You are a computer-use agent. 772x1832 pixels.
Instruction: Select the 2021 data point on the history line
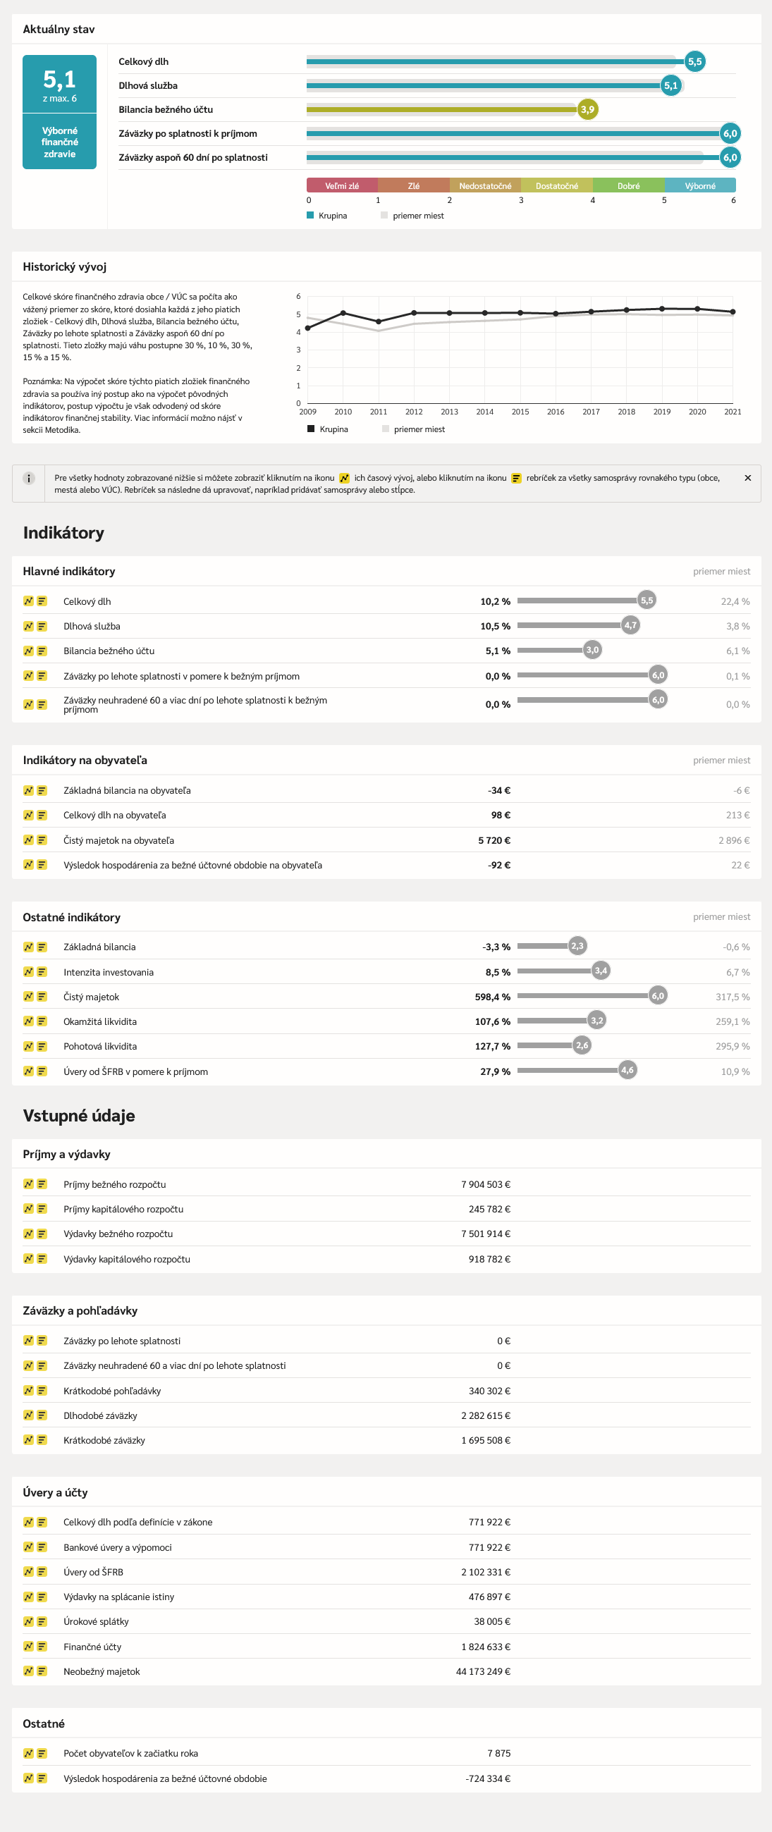pyautogui.click(x=733, y=312)
